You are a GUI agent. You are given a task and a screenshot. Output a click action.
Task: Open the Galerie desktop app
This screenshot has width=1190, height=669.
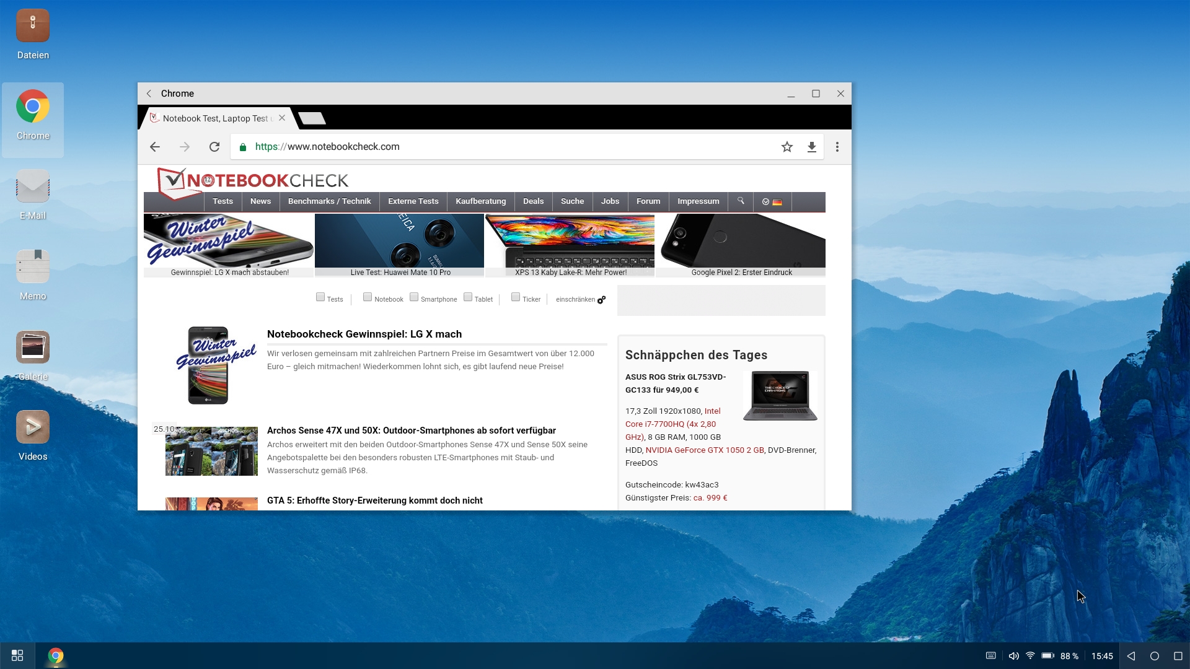click(x=33, y=356)
